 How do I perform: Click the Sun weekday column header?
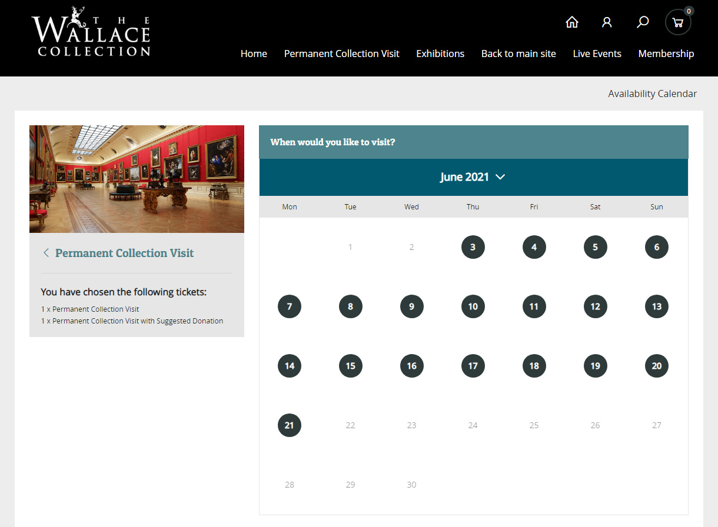click(x=657, y=206)
